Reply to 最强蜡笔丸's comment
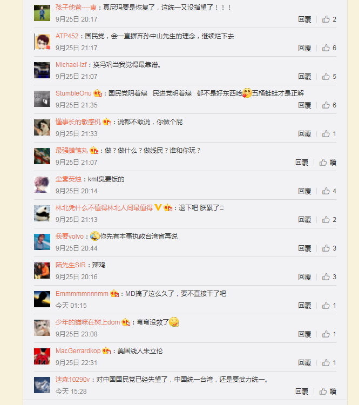This screenshot has width=359, height=405. click(x=302, y=163)
